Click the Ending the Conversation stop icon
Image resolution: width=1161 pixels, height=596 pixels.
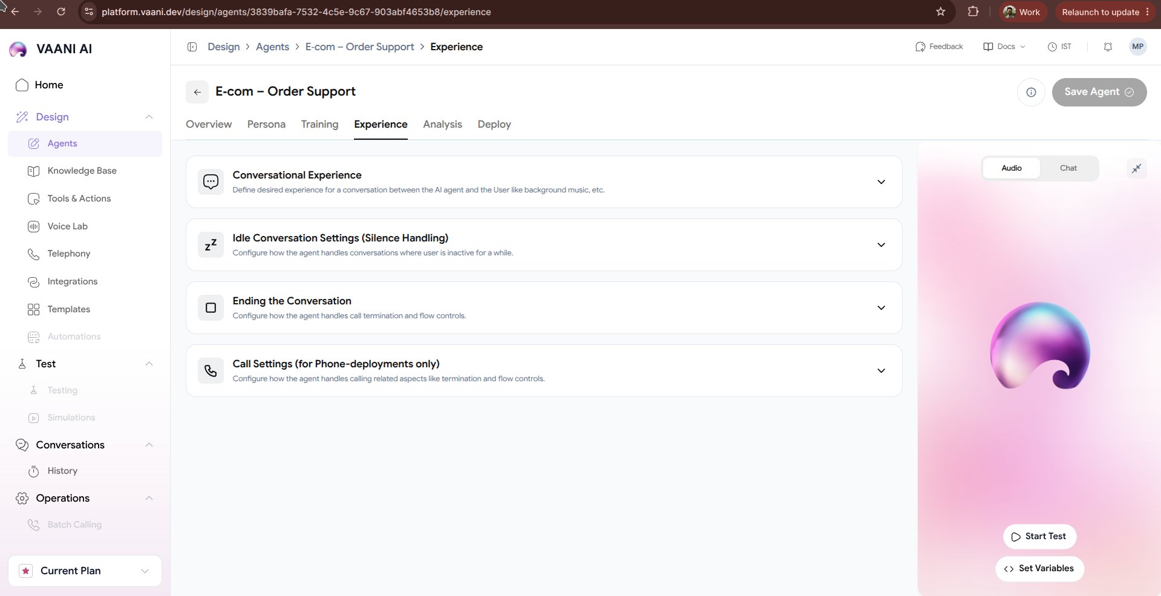(x=211, y=307)
